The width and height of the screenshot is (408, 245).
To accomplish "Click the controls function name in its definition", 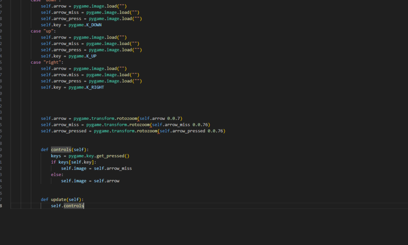I will (x=60, y=150).
